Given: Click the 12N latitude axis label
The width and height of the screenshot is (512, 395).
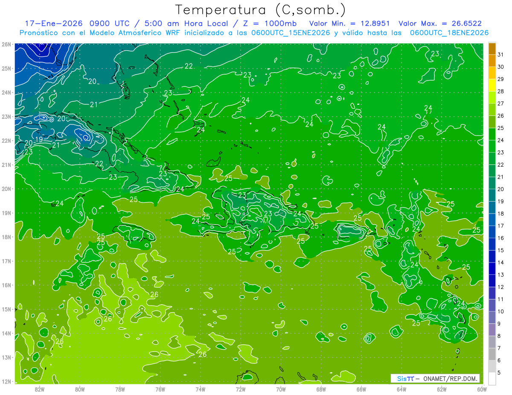Looking at the screenshot, I should 6,381.
